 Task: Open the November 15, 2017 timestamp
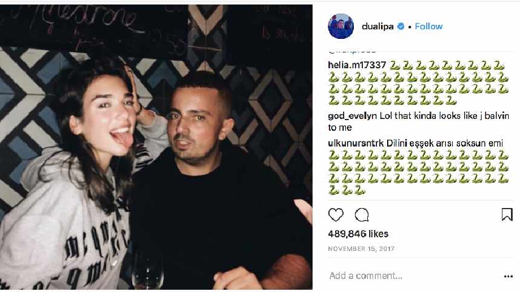click(361, 249)
